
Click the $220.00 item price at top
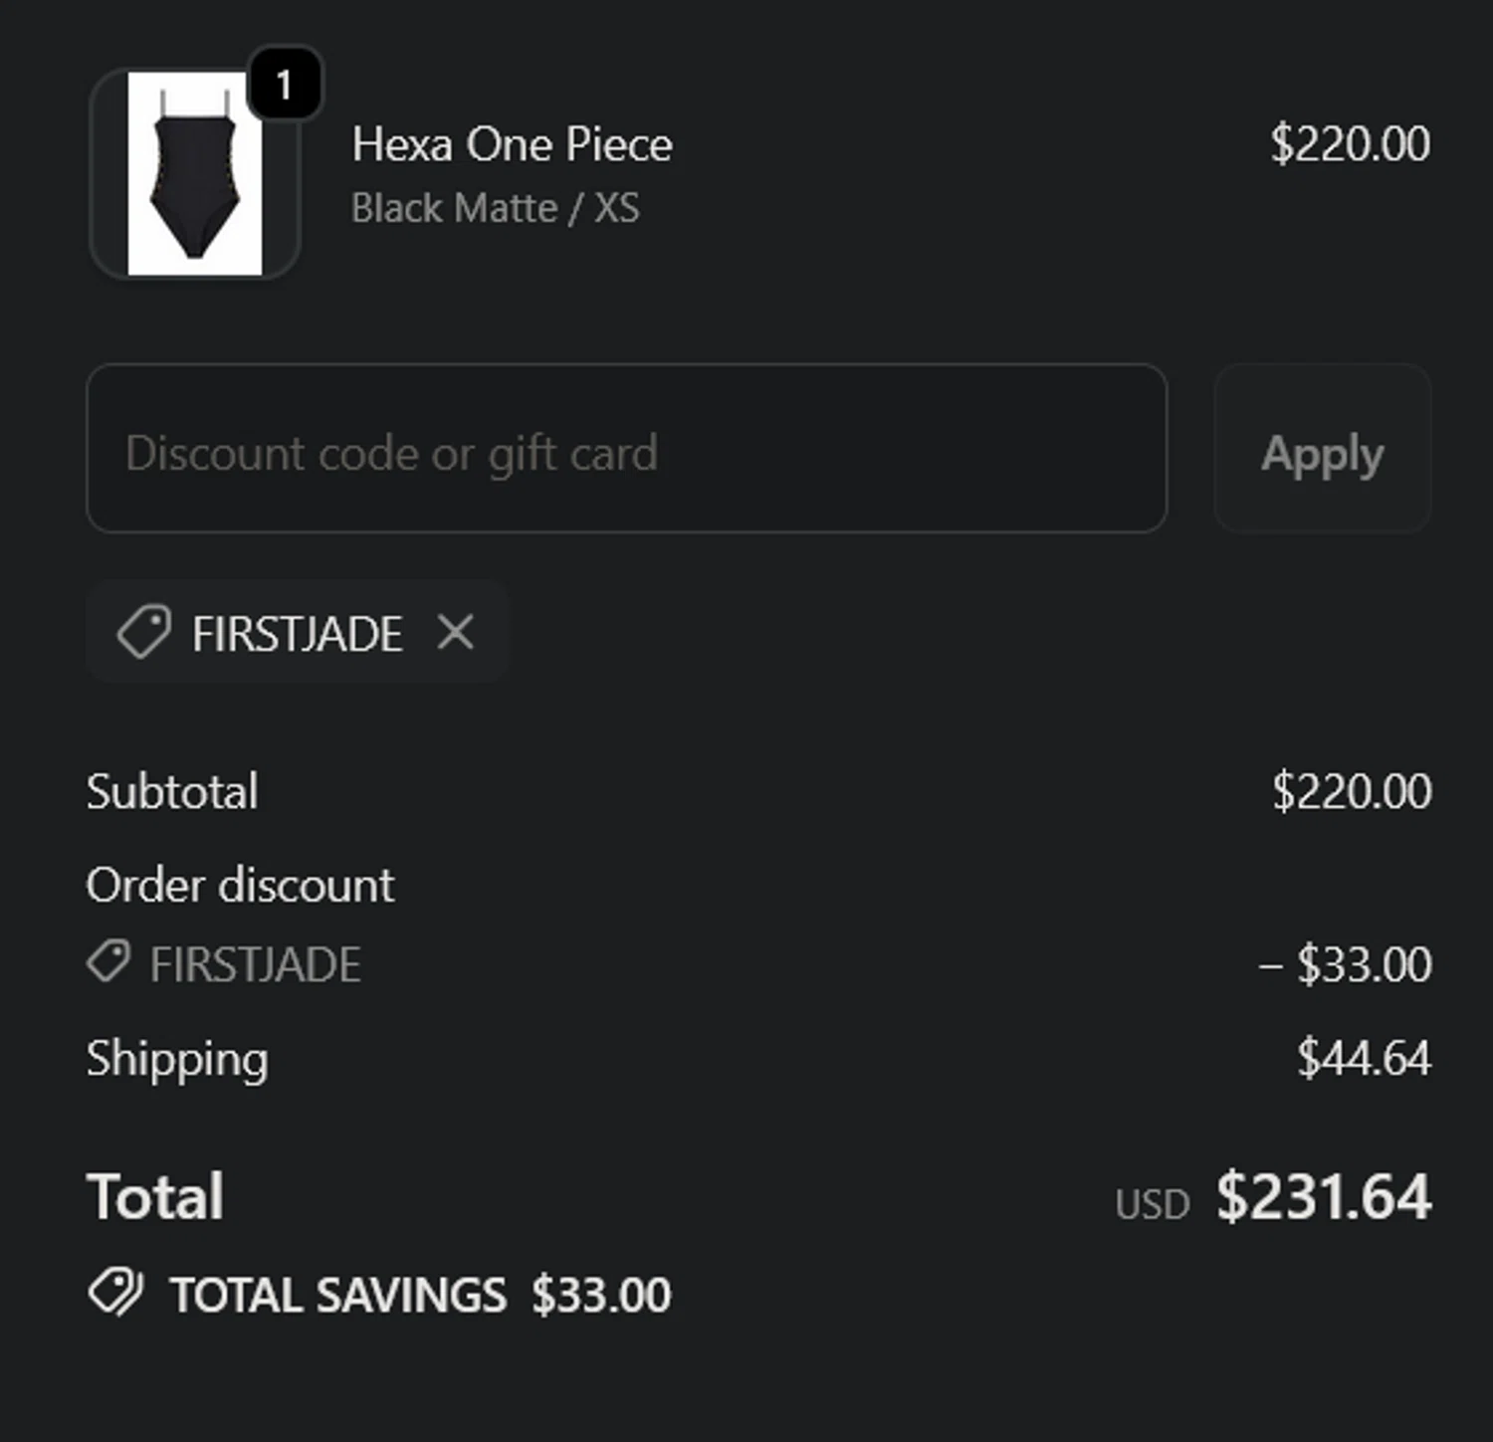(1350, 144)
